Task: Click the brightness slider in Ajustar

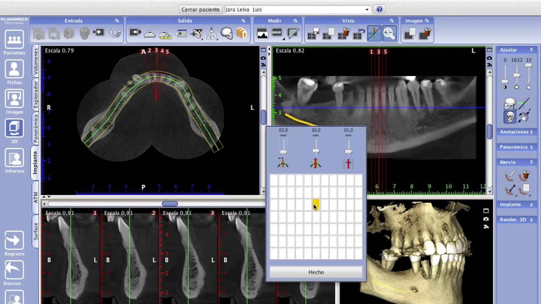Action: click(516, 75)
